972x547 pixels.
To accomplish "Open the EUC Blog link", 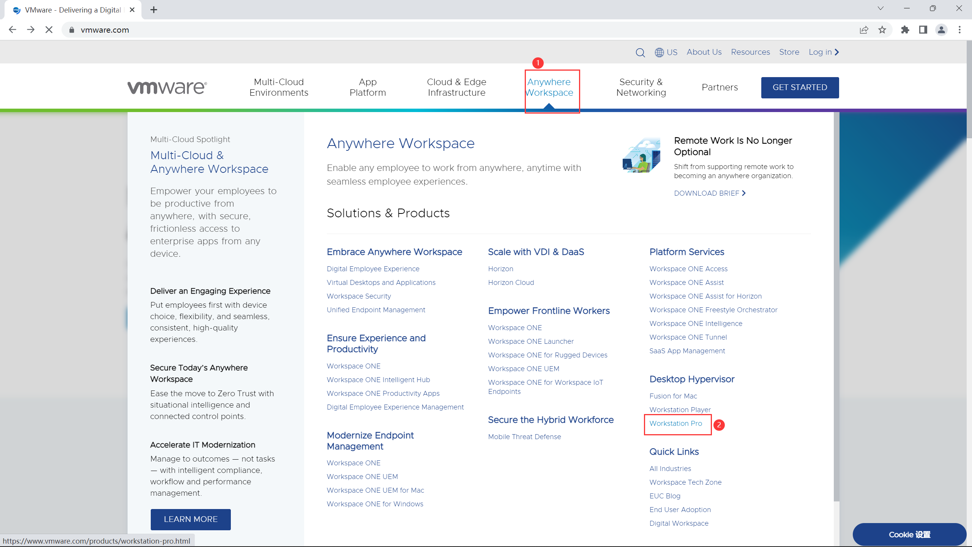I will pyautogui.click(x=665, y=496).
